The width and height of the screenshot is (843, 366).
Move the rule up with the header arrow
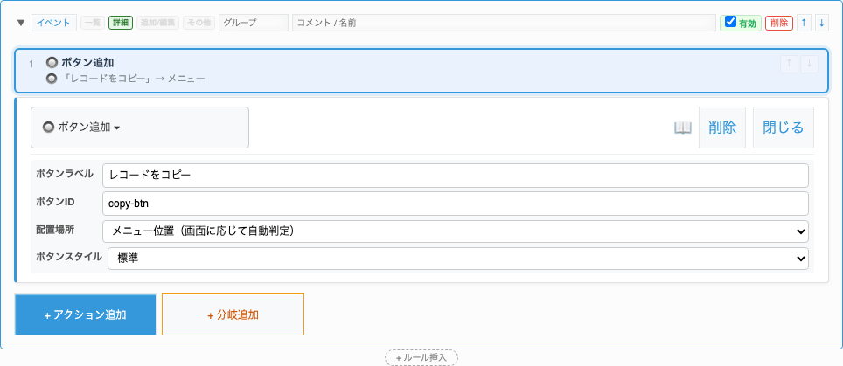[x=804, y=23]
